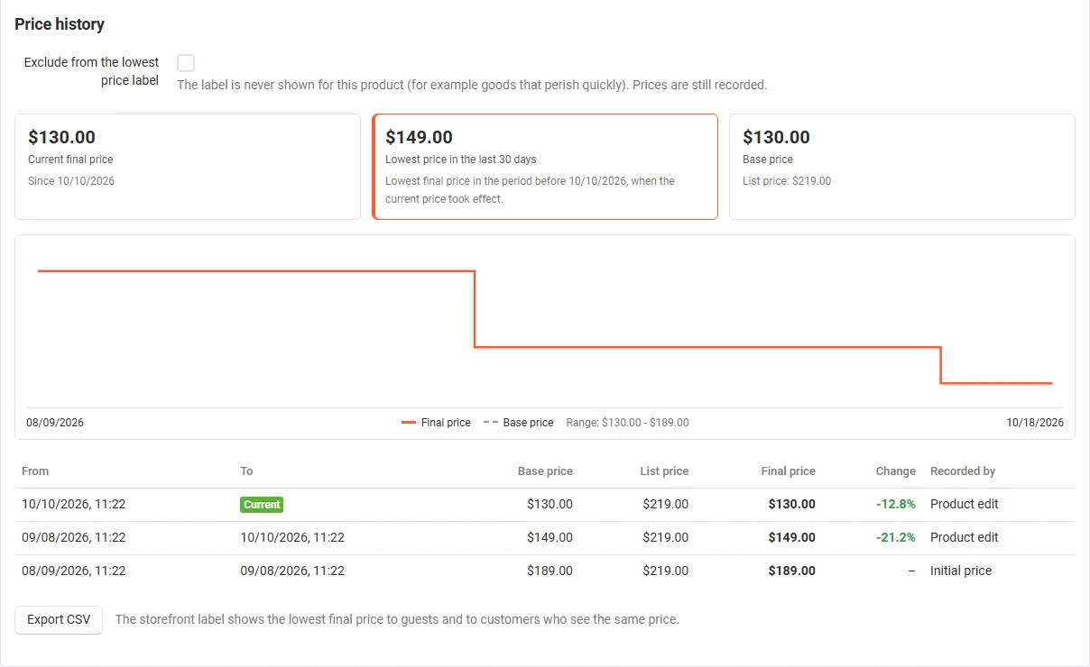This screenshot has width=1090, height=667.
Task: Click the From column header
Action: (35, 471)
